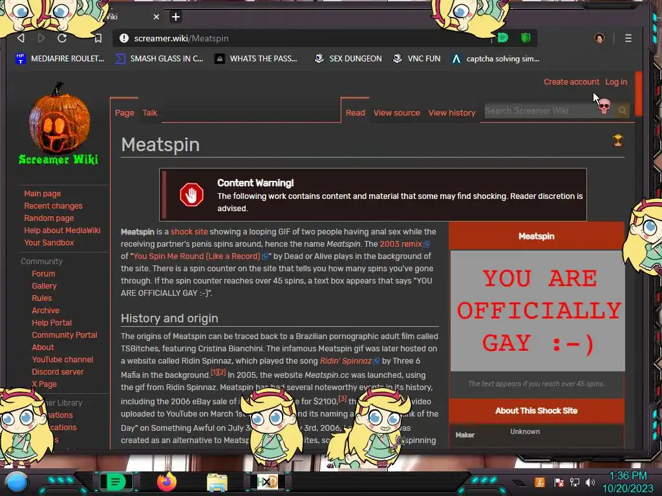Open citation reference [2]
The height and width of the screenshot is (496, 662).
click(x=222, y=372)
